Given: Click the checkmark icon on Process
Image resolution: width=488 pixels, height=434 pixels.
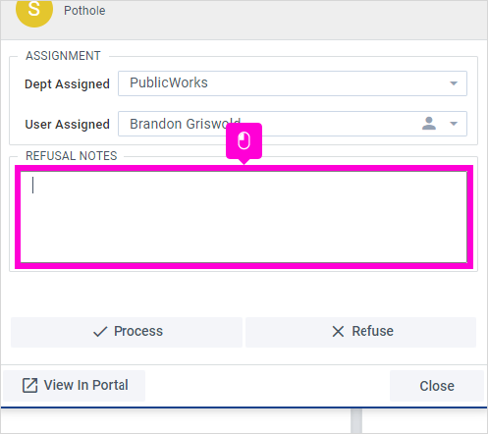Looking at the screenshot, I should (x=100, y=332).
